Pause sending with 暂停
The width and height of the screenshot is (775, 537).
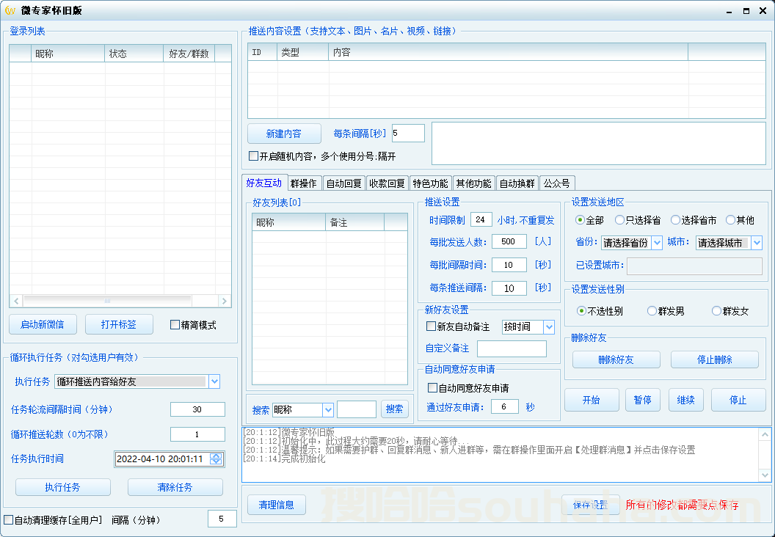pos(642,400)
